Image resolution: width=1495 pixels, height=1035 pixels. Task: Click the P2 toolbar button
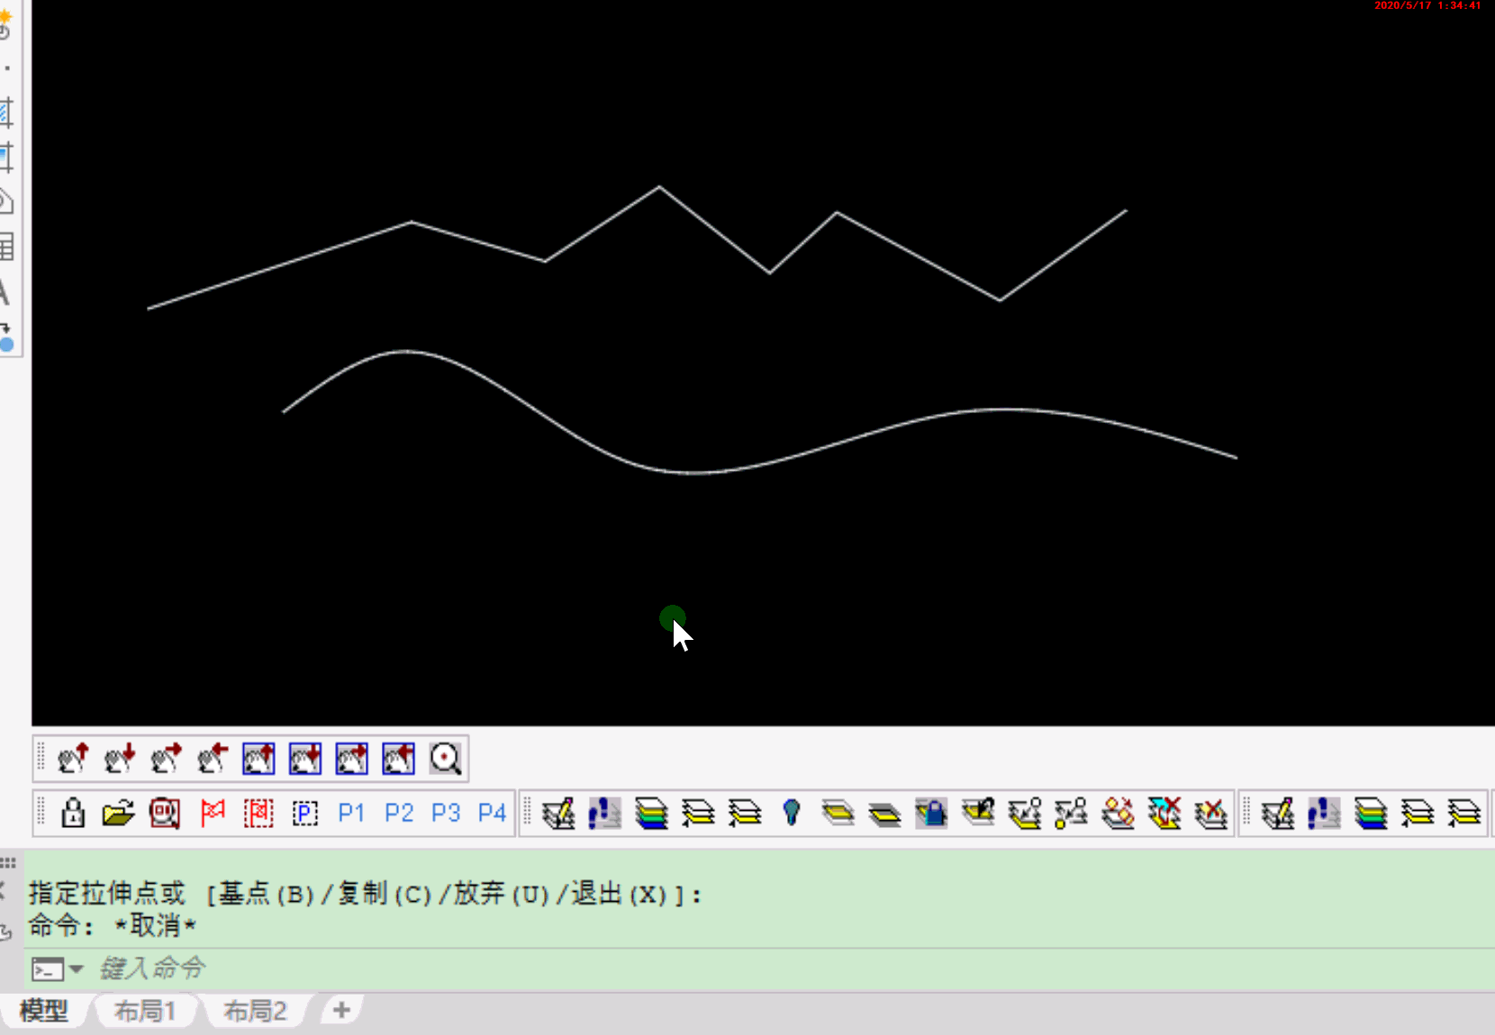pos(399,813)
